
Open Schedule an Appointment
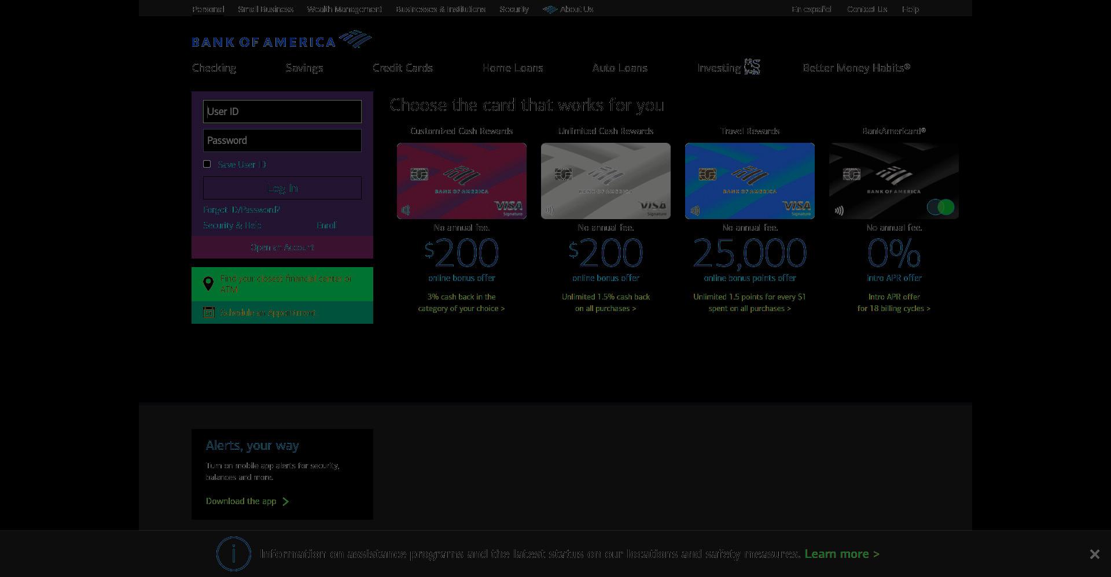click(x=282, y=313)
